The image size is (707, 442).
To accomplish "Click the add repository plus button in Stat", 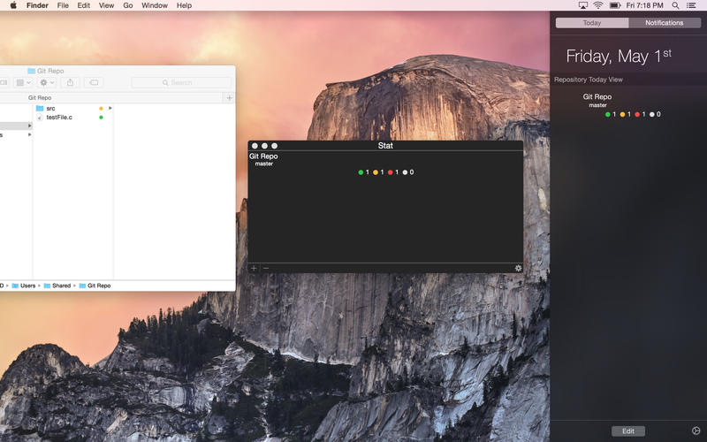I will coord(254,268).
